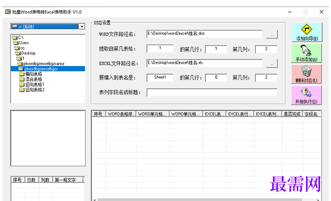Screen dimensions: 331x201
Task: Click the EXCEL 的第几行 field with 0
Action: tap(216, 78)
